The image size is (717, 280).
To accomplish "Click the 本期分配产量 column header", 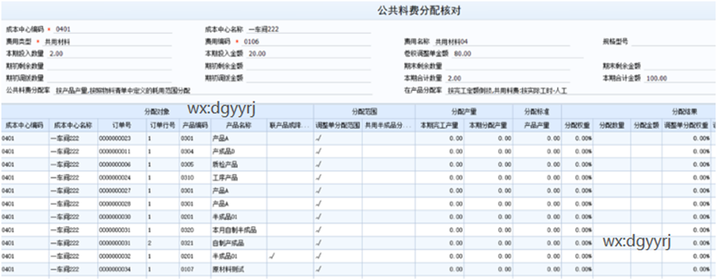I will 488,125.
